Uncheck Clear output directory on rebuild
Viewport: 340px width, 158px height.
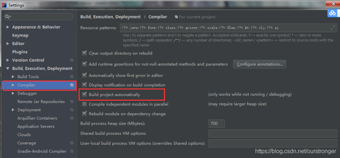tap(84, 53)
